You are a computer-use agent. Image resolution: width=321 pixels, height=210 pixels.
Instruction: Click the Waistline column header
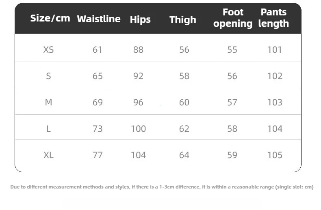coord(99,19)
